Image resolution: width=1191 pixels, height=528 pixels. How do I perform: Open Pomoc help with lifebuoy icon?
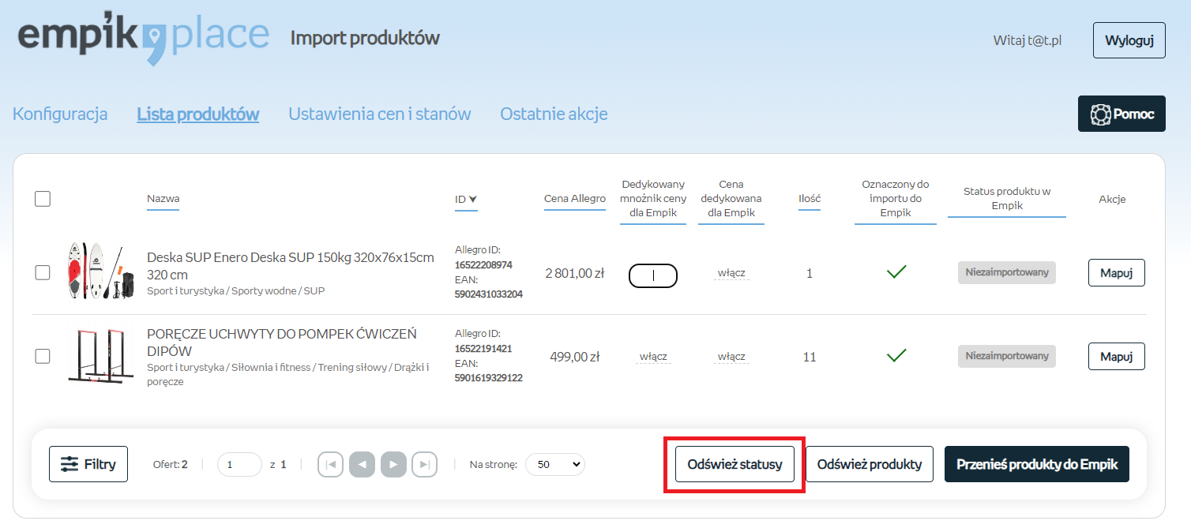coord(1121,114)
